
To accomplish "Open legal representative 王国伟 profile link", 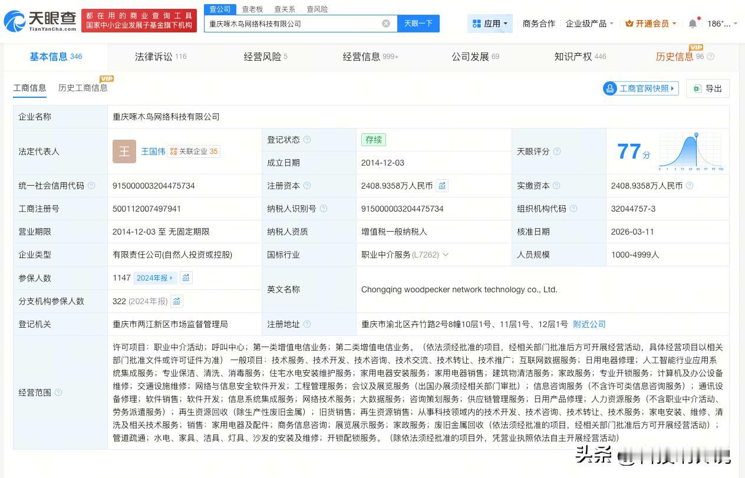I will [153, 151].
